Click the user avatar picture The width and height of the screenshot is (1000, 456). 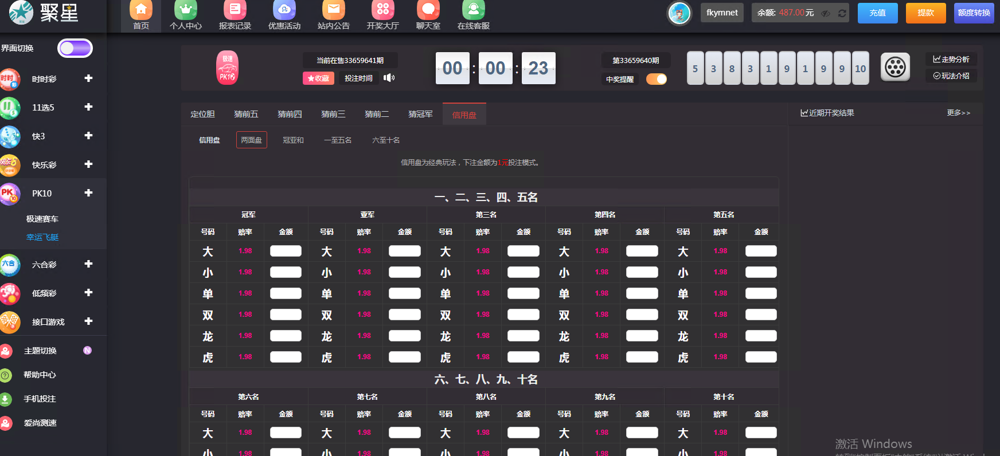click(679, 13)
